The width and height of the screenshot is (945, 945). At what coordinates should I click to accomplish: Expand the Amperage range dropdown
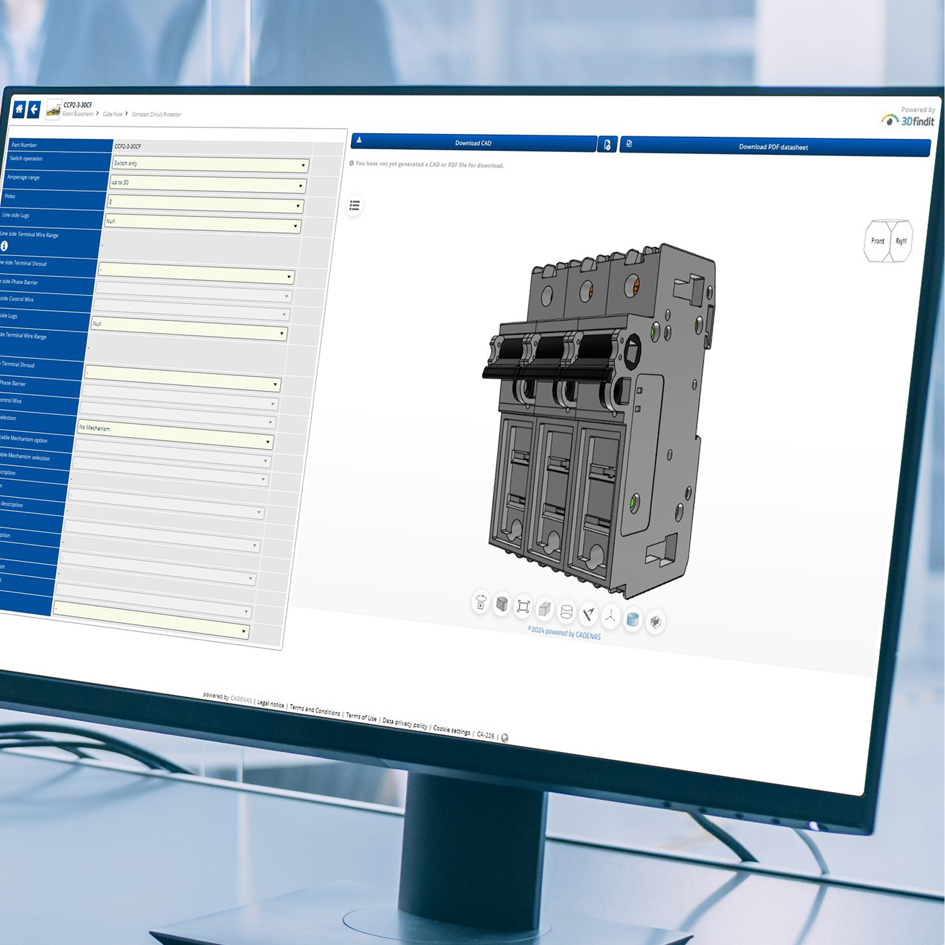pyautogui.click(x=208, y=184)
